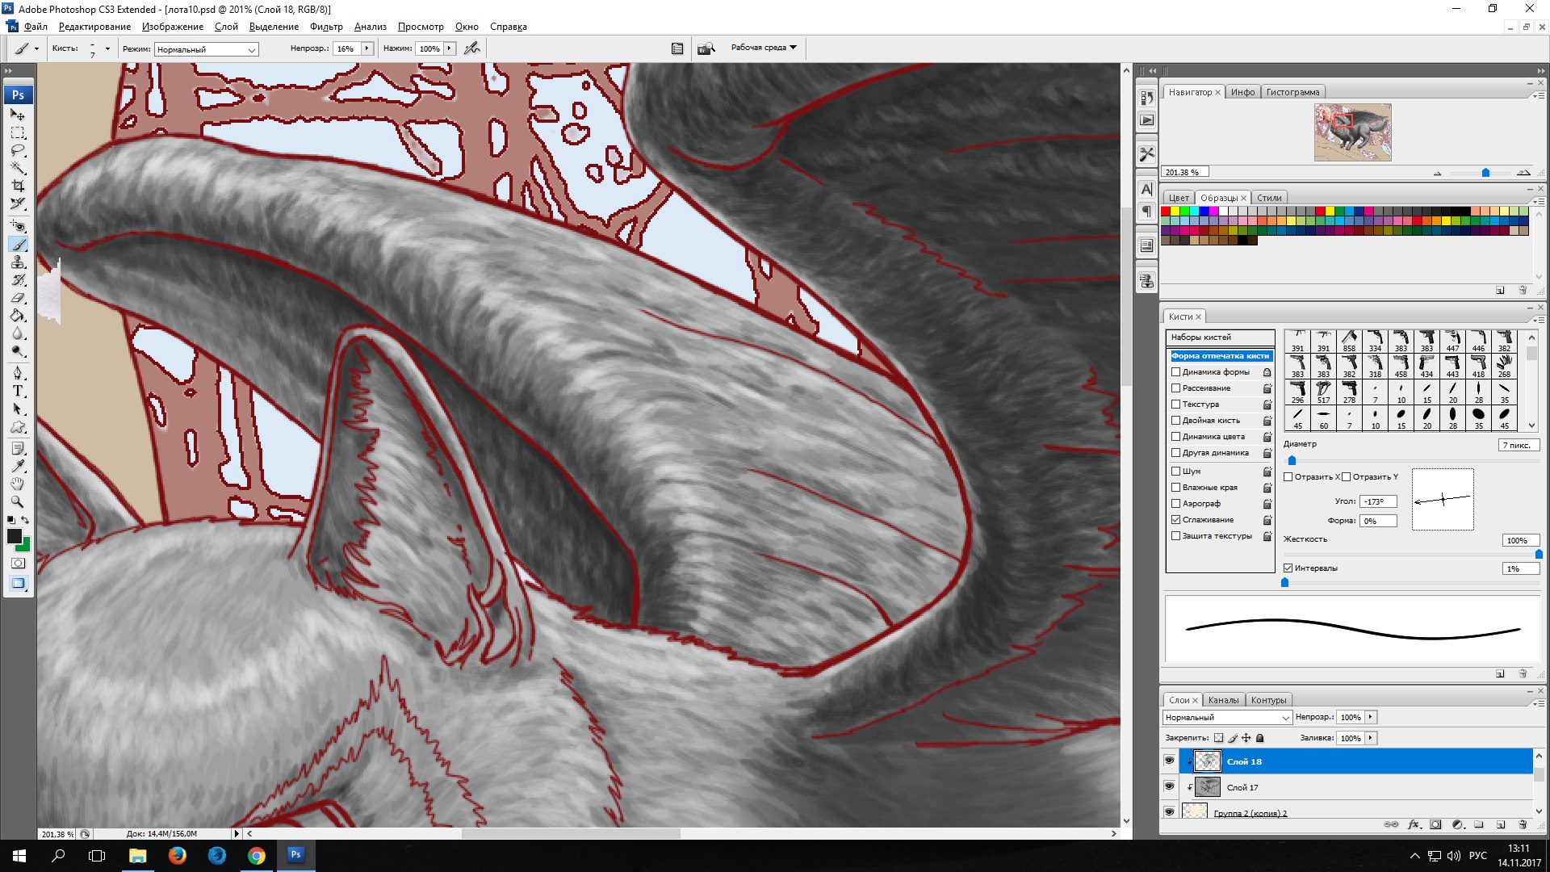Viewport: 1550px width, 872px height.
Task: Open the Фильтр menu
Action: point(326,27)
